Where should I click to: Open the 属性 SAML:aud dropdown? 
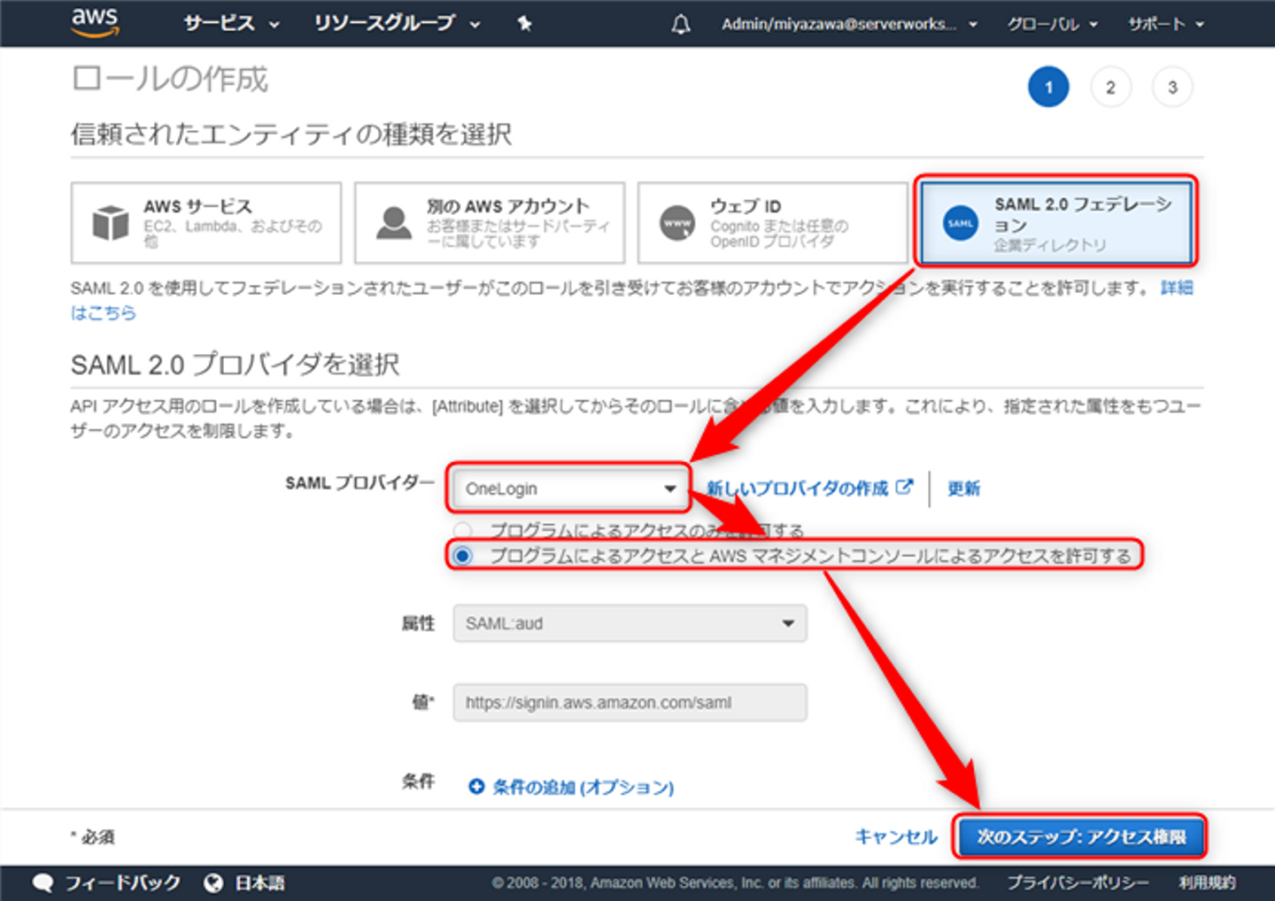coord(630,623)
